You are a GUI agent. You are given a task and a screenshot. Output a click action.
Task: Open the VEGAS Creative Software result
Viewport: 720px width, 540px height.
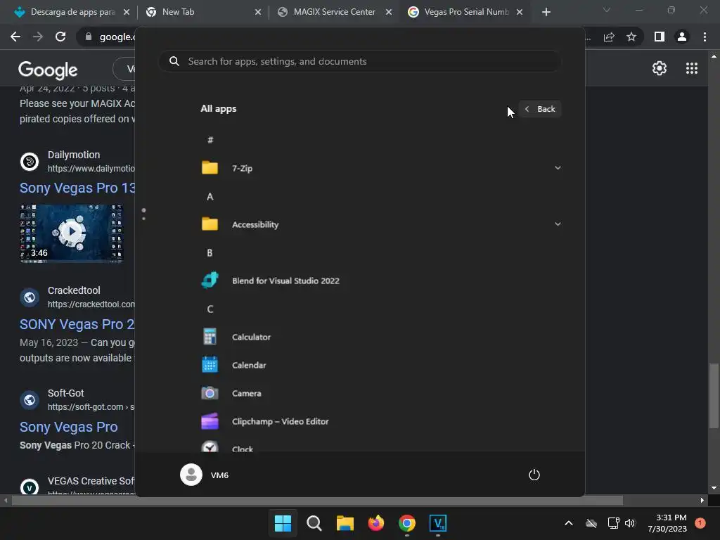point(91,481)
